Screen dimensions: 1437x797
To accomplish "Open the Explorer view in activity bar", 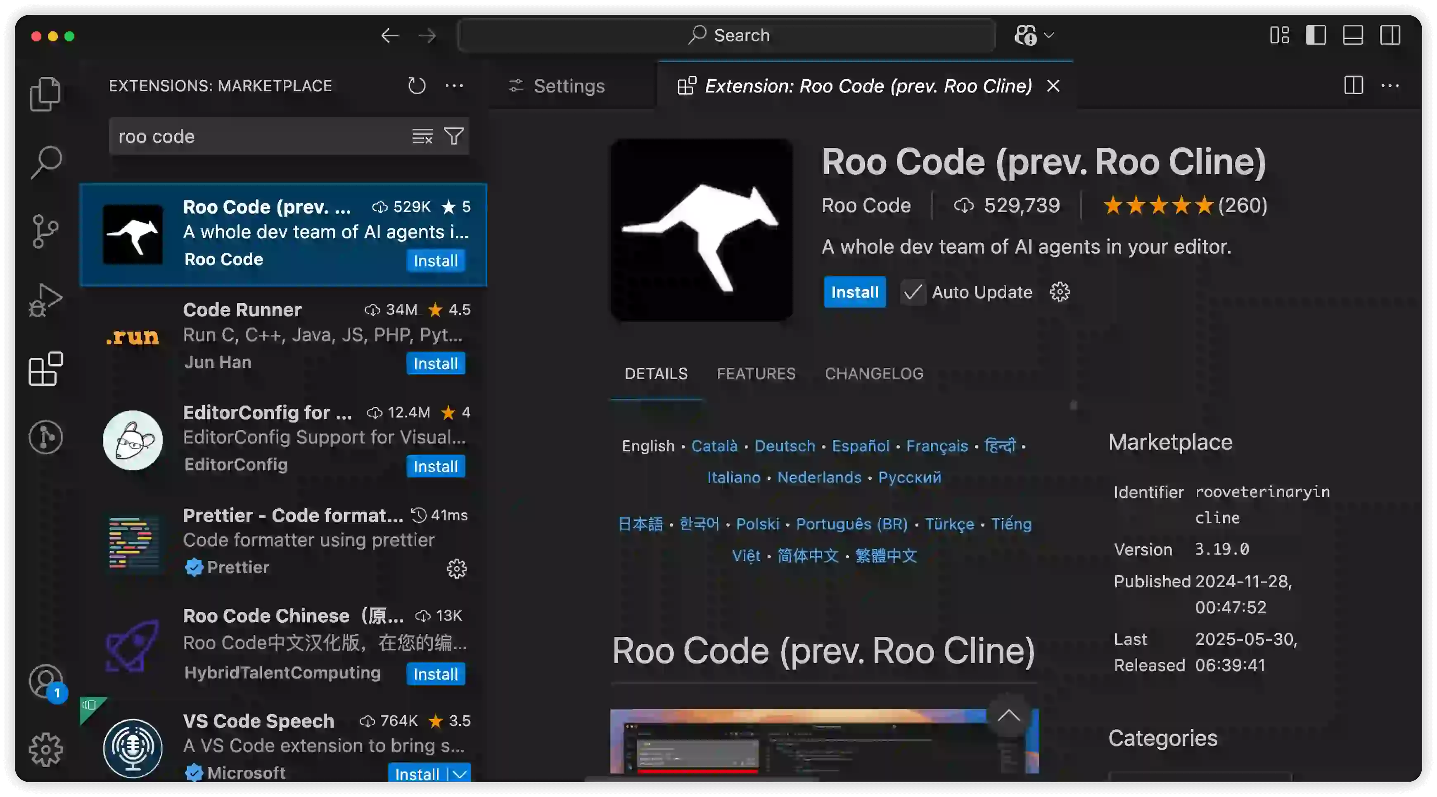I will point(45,94).
